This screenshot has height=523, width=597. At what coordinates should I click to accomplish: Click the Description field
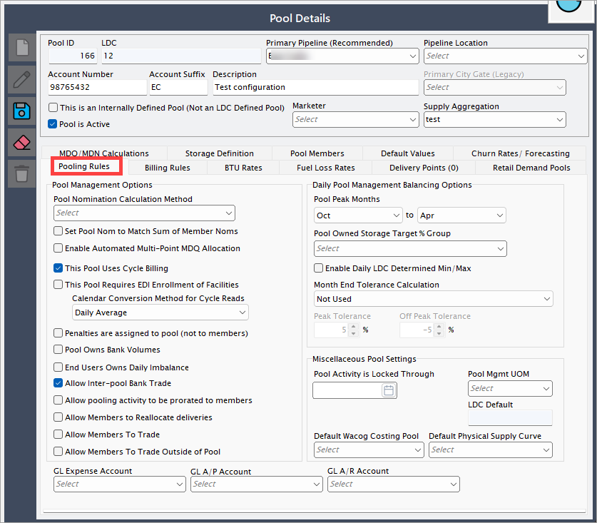tap(316, 87)
